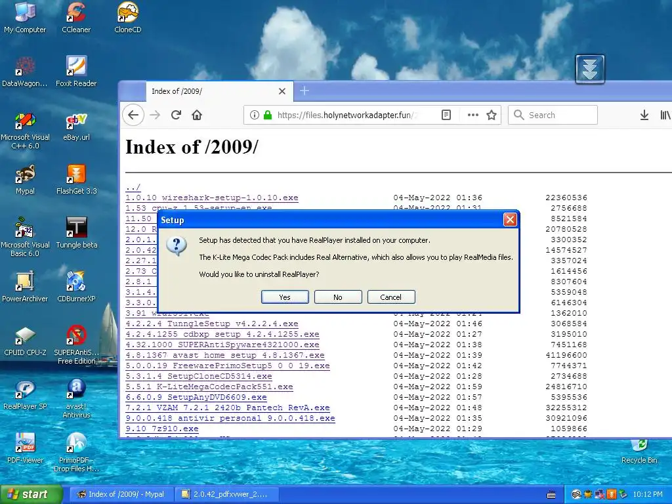Open the K-LiteMegaCodecPack551.exe link

click(x=209, y=387)
